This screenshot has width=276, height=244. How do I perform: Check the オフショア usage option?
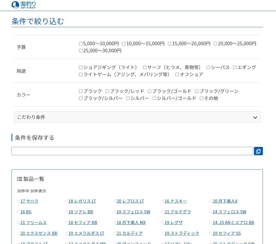(x=177, y=74)
